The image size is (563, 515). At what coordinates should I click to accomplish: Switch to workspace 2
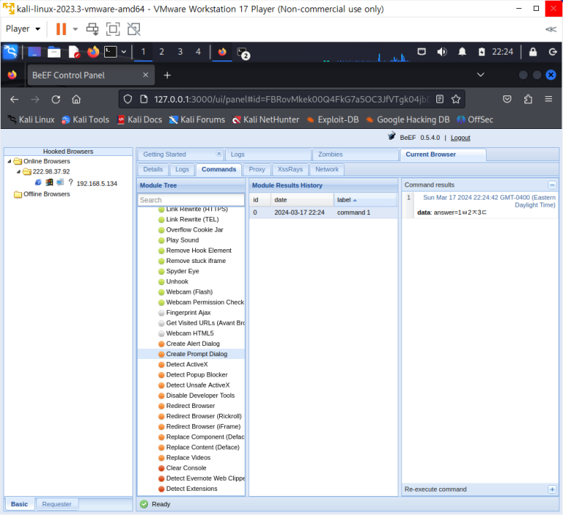162,52
